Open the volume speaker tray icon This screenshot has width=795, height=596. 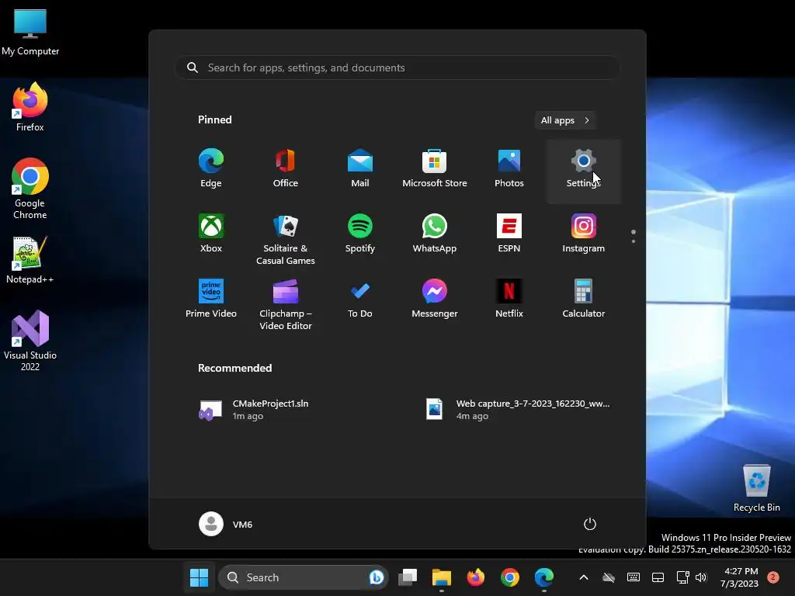pos(701,577)
